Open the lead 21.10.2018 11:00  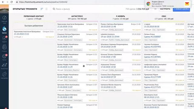[65, 97]
